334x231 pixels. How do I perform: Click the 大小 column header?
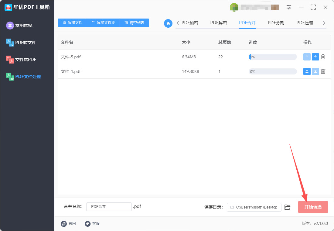[186, 42]
